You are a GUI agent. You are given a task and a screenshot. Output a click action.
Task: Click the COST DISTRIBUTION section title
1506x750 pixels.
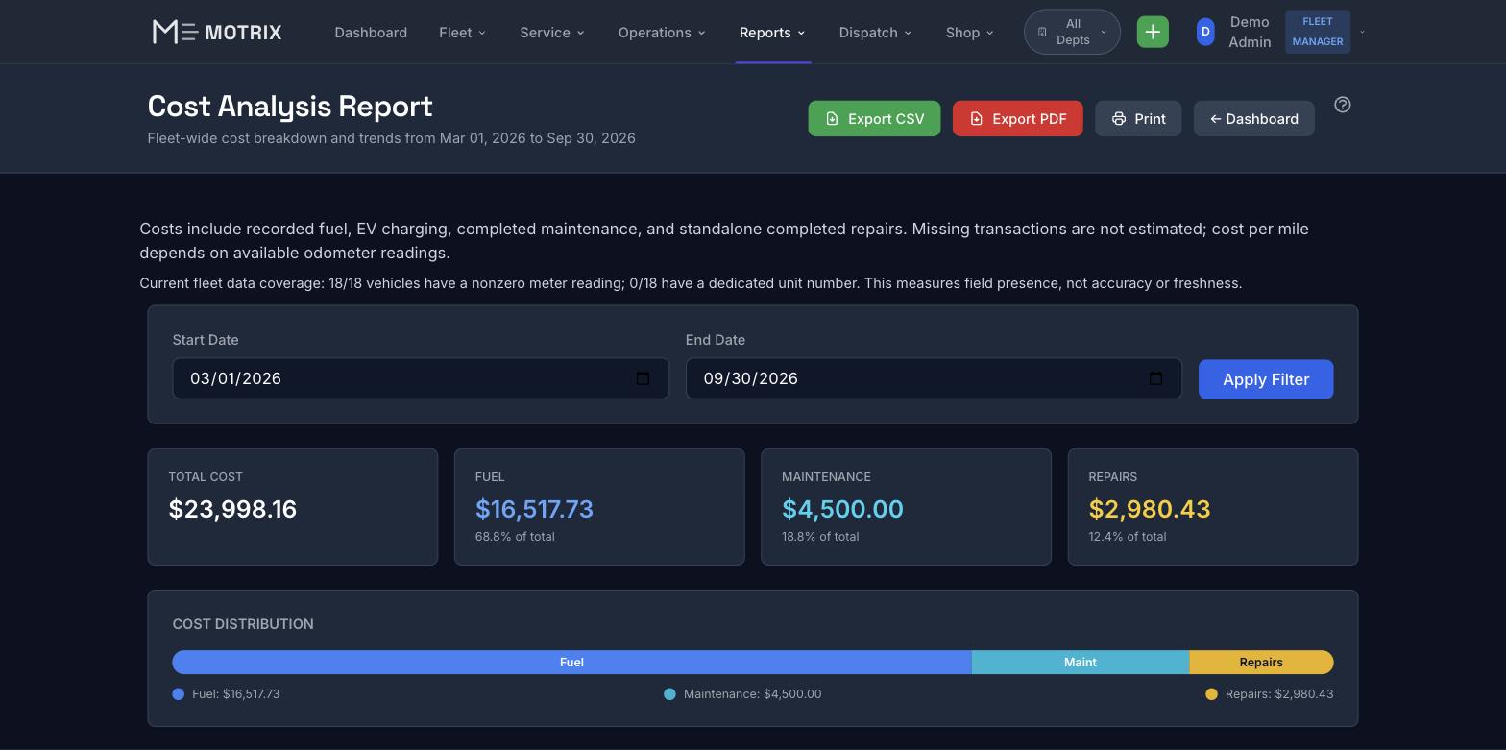pos(243,624)
